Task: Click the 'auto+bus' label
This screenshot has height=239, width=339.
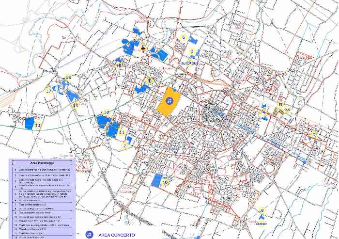Action: (189, 63)
